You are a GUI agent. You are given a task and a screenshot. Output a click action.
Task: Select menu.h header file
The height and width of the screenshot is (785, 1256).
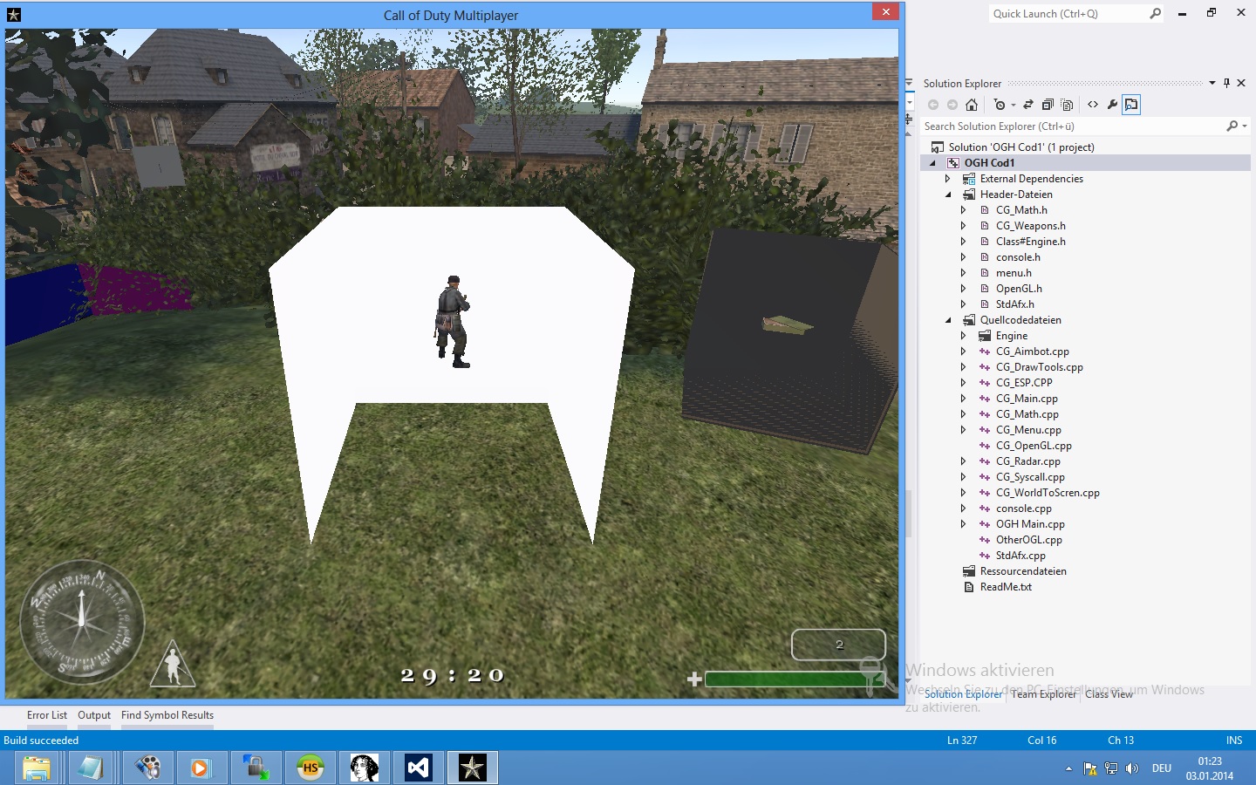click(1014, 273)
